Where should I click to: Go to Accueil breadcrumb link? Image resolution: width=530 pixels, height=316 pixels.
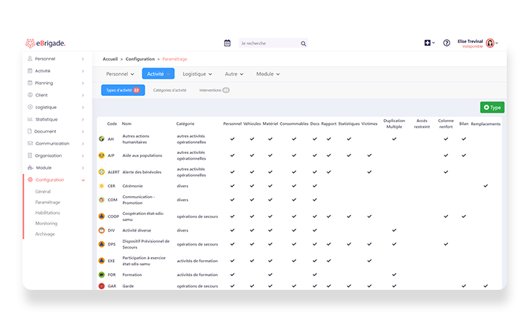(x=110, y=58)
